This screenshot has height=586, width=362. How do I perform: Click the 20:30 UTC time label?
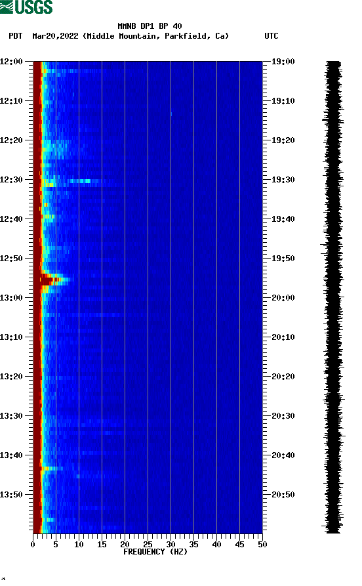pos(283,415)
